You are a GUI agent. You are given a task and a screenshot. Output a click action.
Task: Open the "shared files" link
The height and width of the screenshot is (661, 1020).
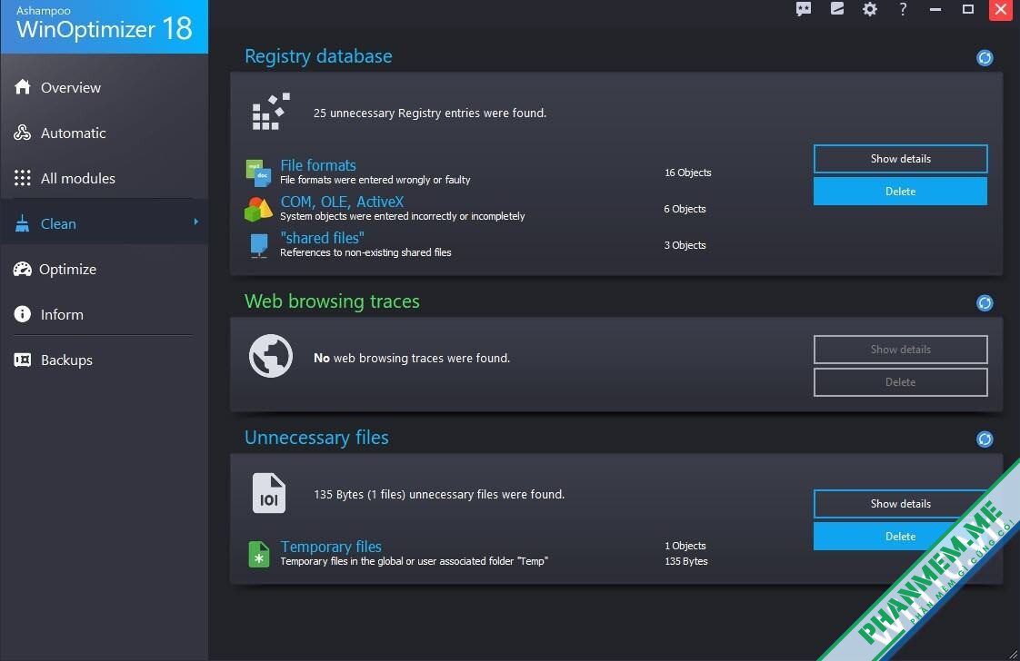pos(322,238)
